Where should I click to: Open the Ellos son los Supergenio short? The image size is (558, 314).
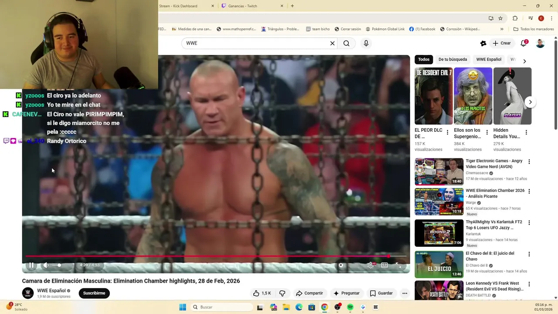[x=473, y=96]
